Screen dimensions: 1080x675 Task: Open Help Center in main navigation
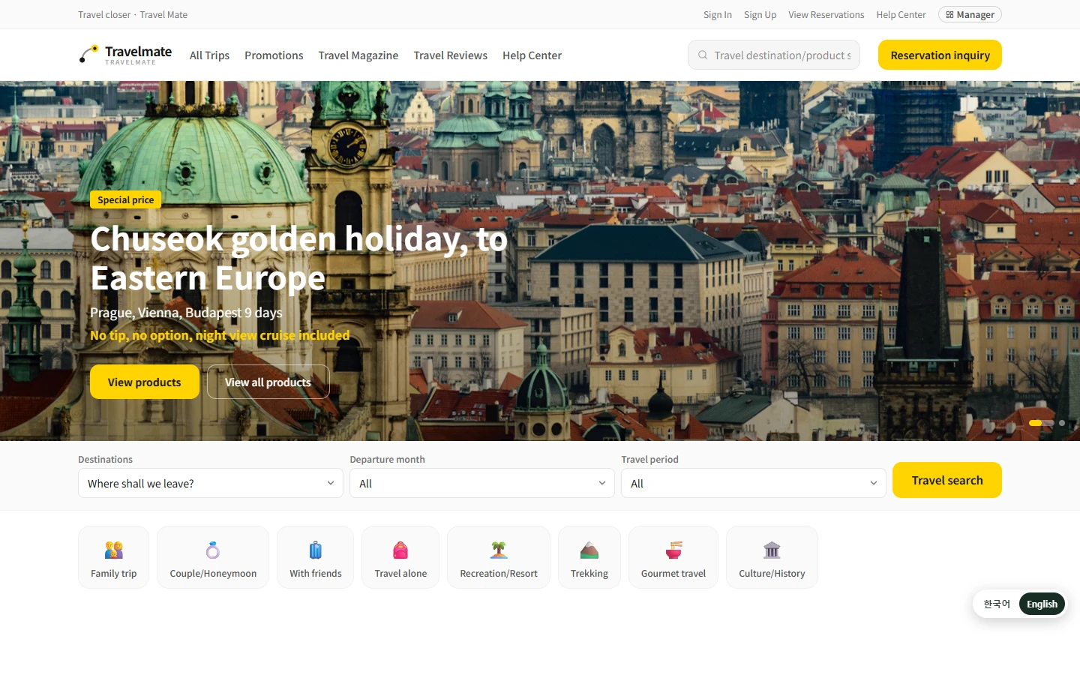point(532,55)
